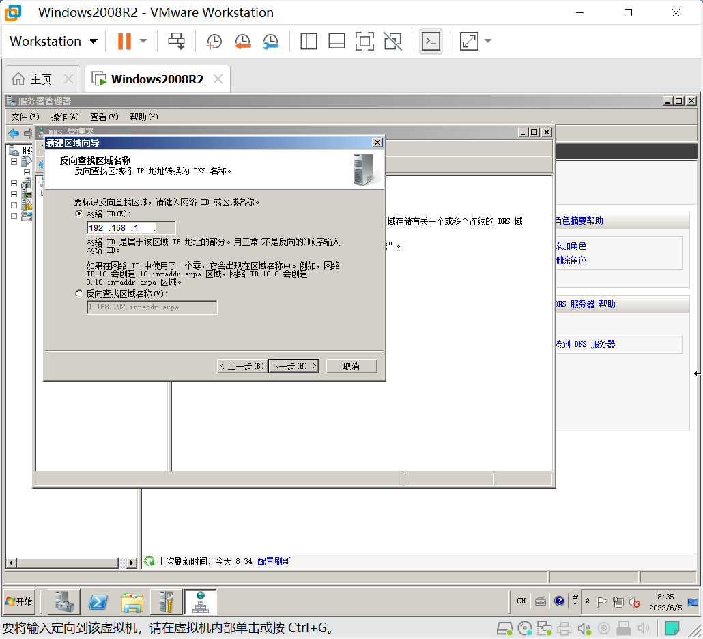Image resolution: width=703 pixels, height=639 pixels.
Task: Open the console view terminal icon
Action: pyautogui.click(x=431, y=41)
